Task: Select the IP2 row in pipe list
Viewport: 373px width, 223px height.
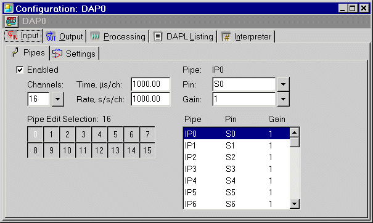Action: tap(237, 157)
